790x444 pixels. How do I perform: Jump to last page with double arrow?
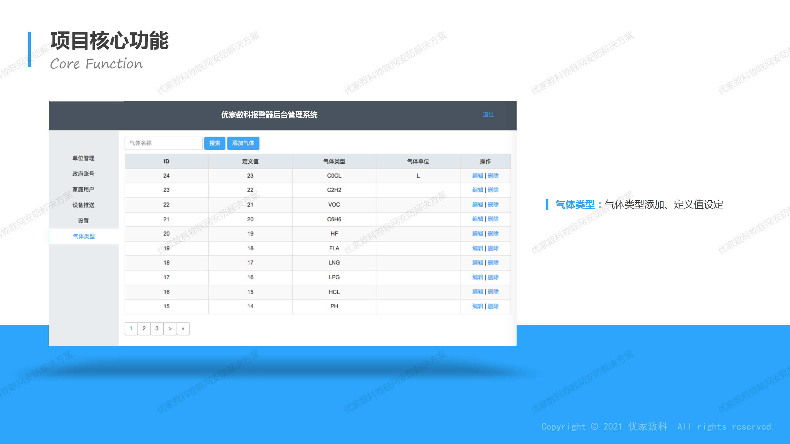pyautogui.click(x=183, y=329)
